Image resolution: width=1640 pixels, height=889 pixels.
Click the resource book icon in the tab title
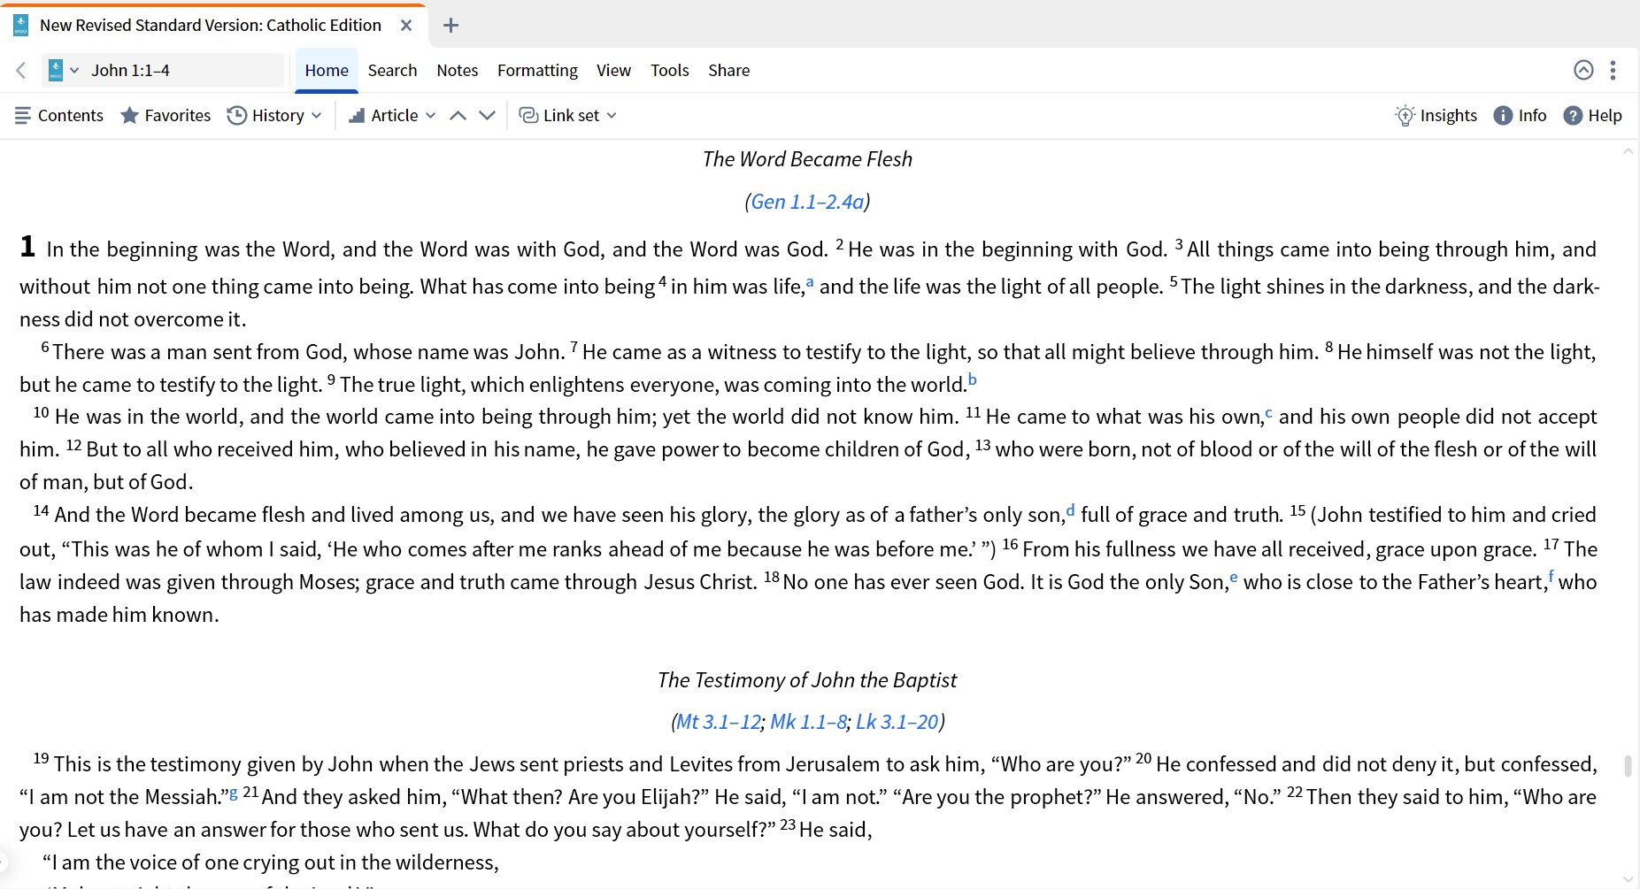coord(20,25)
